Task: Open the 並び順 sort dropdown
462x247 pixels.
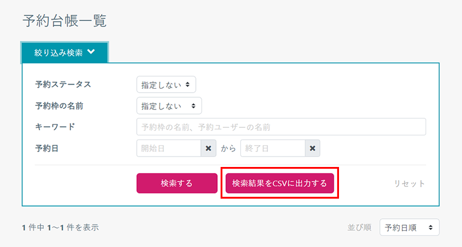Action: 409,227
